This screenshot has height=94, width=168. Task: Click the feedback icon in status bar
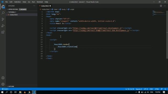coord(162,89)
